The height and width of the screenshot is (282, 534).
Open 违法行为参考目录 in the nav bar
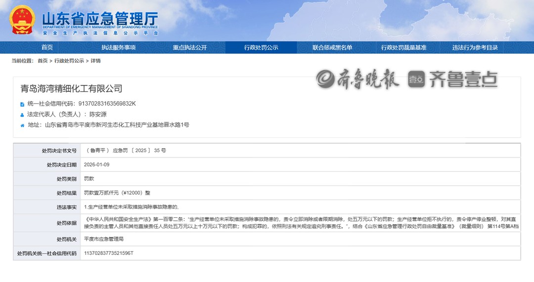pyautogui.click(x=475, y=47)
